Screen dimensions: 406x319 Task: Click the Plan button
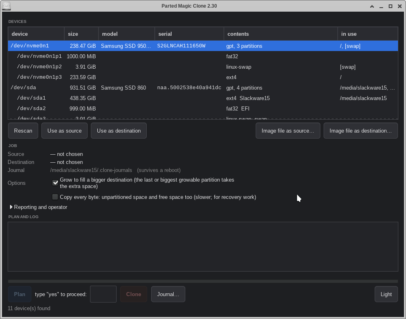coord(20,294)
